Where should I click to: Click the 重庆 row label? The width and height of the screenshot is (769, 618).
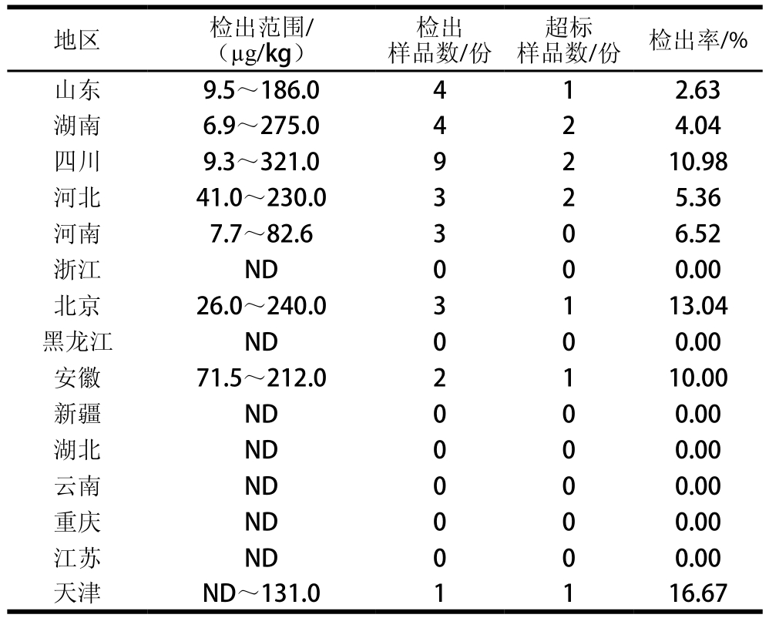[x=77, y=522]
